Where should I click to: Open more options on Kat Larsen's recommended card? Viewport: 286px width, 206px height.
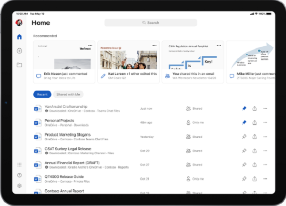tap(154, 45)
